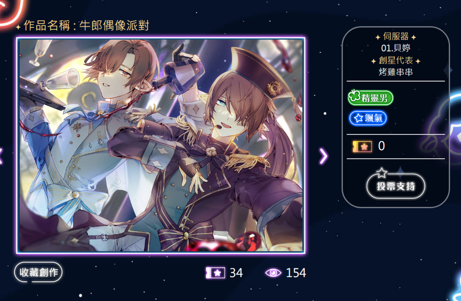The height and width of the screenshot is (301, 461).
Task: Go to previous artwork with left chevron
Action: point(1,156)
